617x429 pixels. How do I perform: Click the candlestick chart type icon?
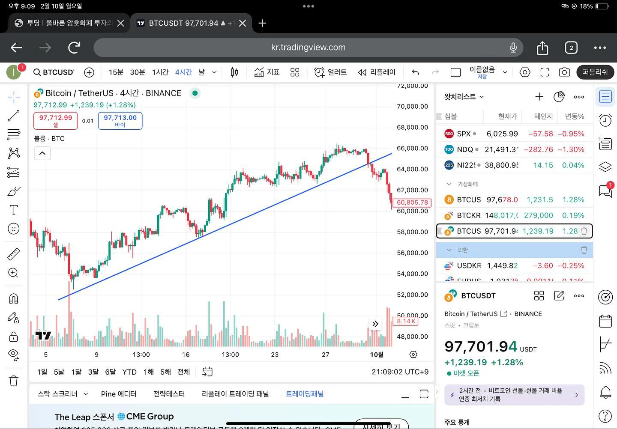(x=234, y=72)
